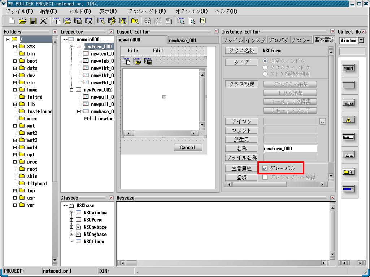The height and width of the screenshot is (277, 370).
Task: Click the Cancel button in Layout Editor
Action: coord(188,147)
